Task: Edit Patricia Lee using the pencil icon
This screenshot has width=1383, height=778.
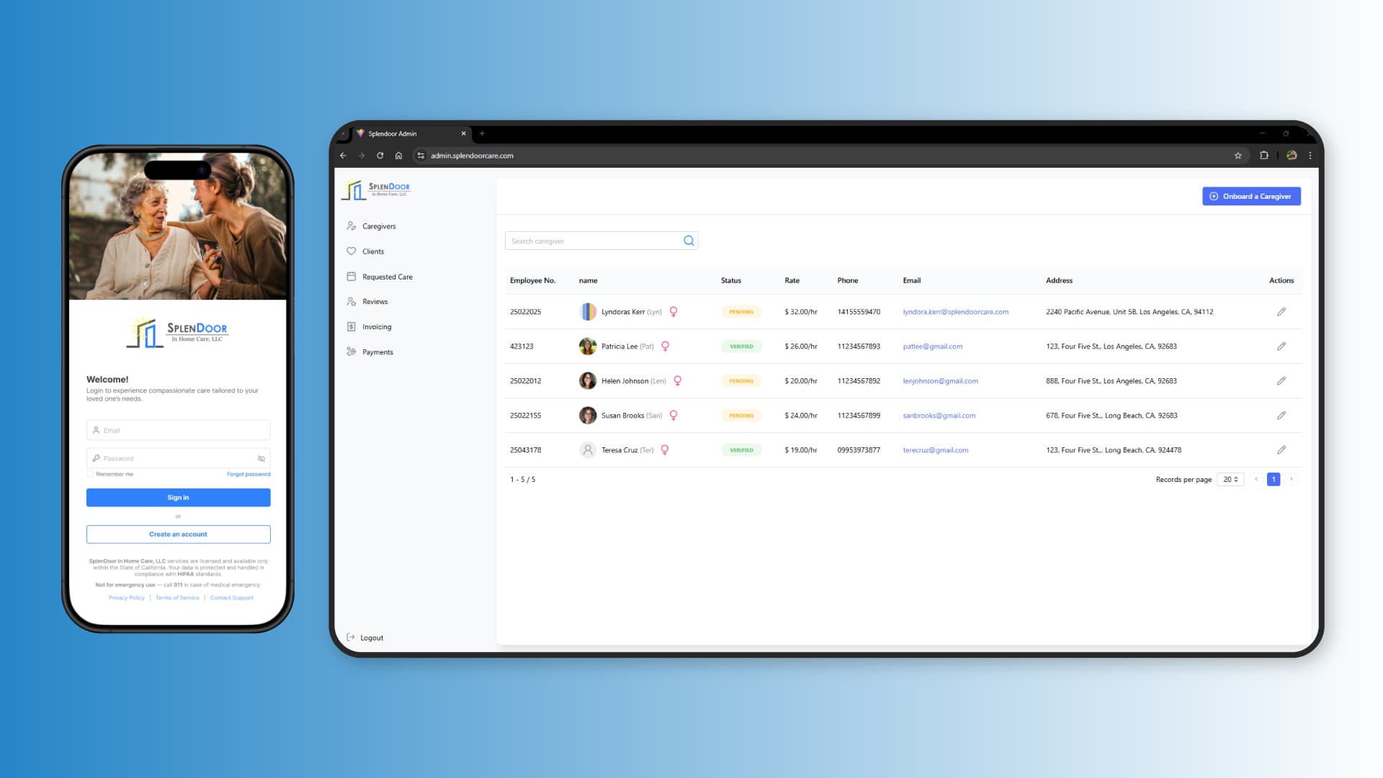Action: click(1281, 346)
